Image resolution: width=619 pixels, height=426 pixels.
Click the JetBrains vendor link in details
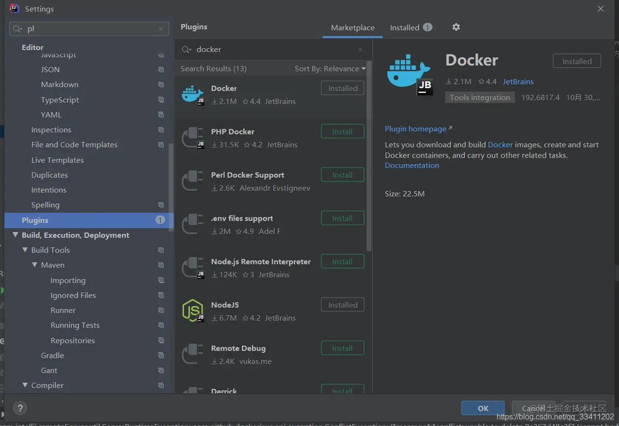(x=518, y=82)
